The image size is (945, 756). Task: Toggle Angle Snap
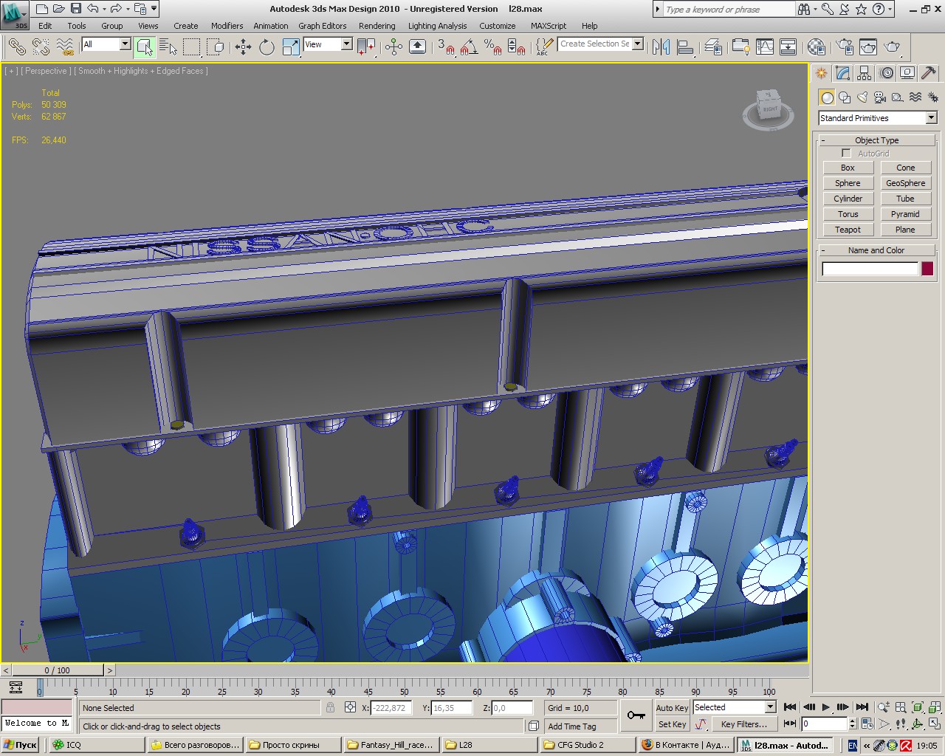click(x=469, y=47)
